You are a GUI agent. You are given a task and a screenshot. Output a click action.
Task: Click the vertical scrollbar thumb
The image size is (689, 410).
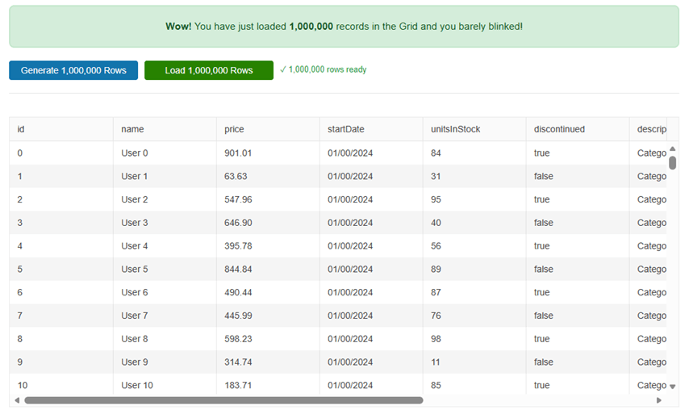[x=672, y=162]
